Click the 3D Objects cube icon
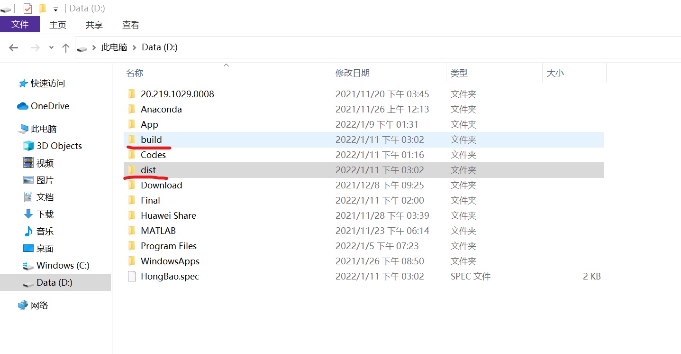The width and height of the screenshot is (681, 354). [28, 146]
